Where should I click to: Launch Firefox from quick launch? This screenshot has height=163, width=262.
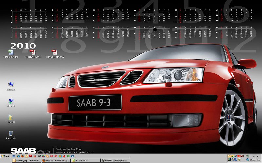(22, 156)
